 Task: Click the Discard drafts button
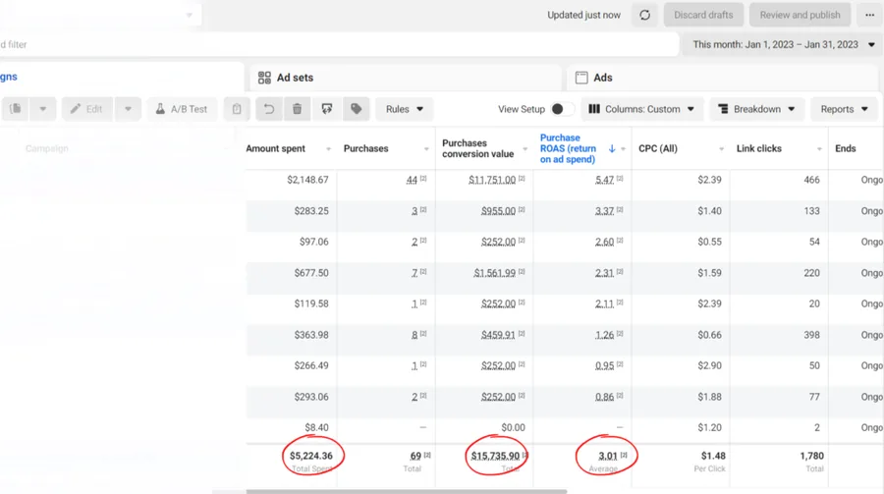coord(703,16)
